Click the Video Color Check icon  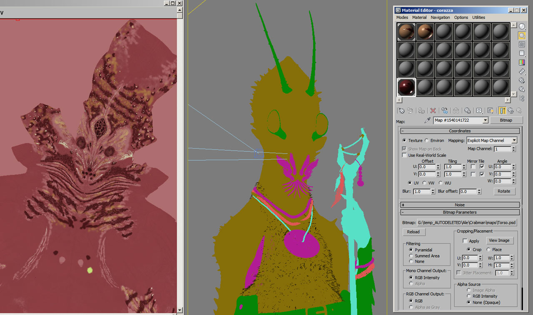pos(522,62)
